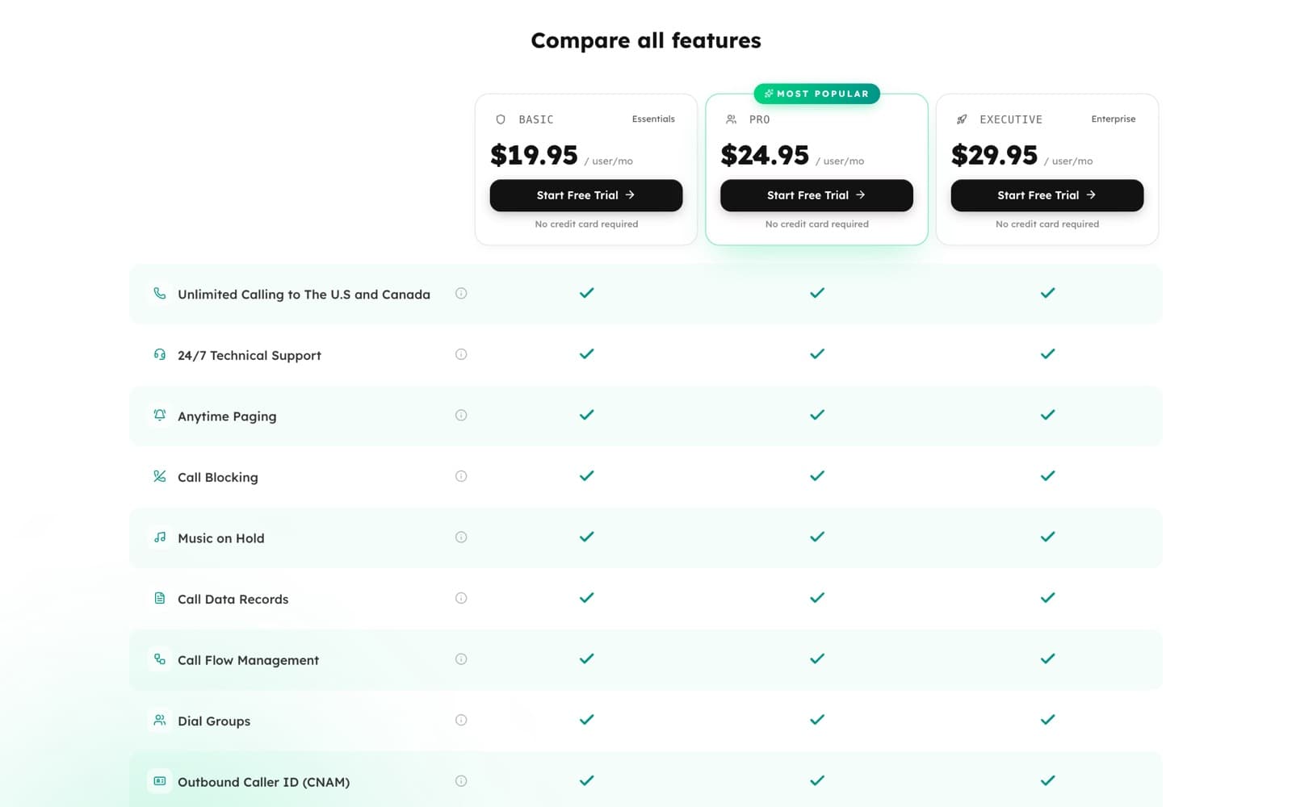Image resolution: width=1292 pixels, height=807 pixels.
Task: Click the Call Flow Management icon
Action: [x=160, y=659]
